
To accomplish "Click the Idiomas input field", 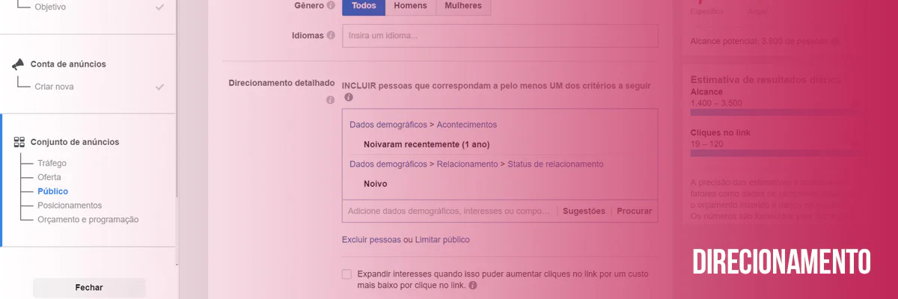I will [x=500, y=36].
